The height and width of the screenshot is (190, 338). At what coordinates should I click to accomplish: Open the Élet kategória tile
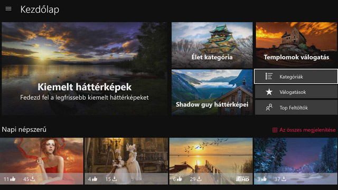212,45
